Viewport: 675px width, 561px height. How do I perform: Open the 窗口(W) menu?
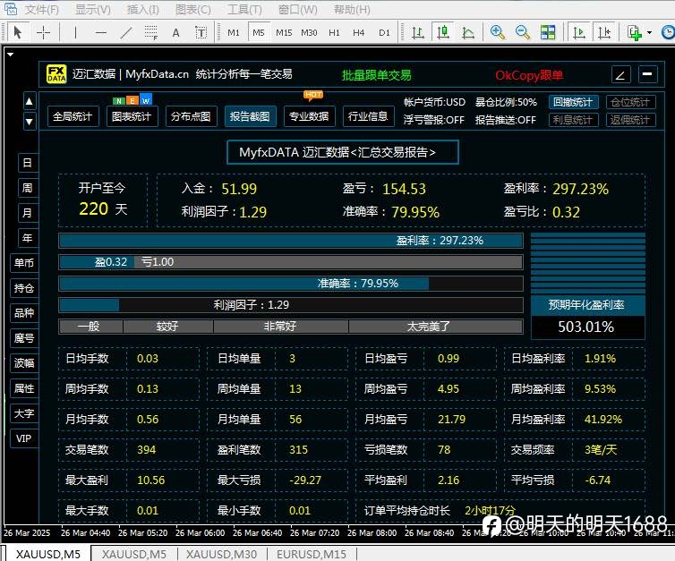[297, 10]
